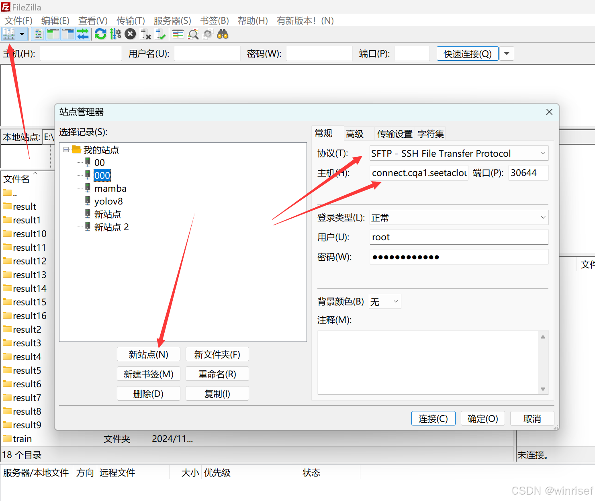595x501 pixels.
Task: Open the 协议 SFTP protocol dropdown
Action: (459, 153)
